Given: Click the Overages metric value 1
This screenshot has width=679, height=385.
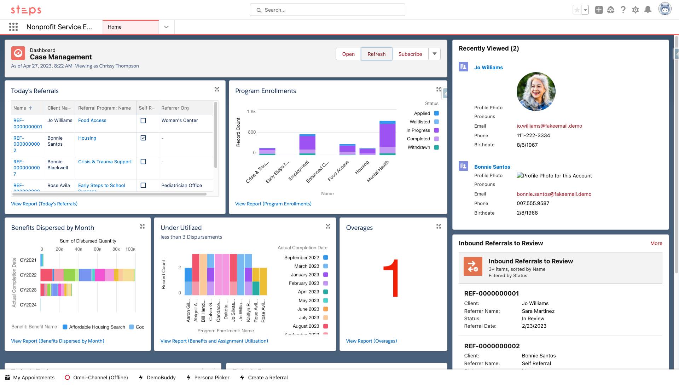Looking at the screenshot, I should (391, 278).
